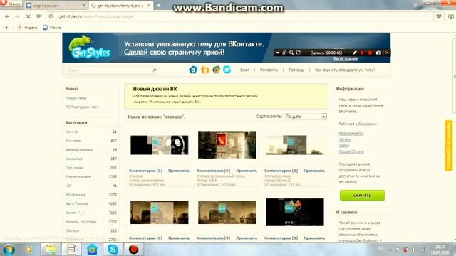Screen dimensions: 456x256
Task: Open the Сталкер онлайн theme thumbnail
Action: 294,144
